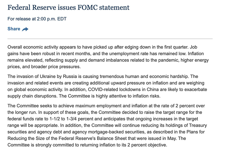
Task: Click the 'Federal Reserve issues FOMC statement' heading
Action: tap(68, 8)
